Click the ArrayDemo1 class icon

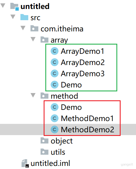point(55,51)
